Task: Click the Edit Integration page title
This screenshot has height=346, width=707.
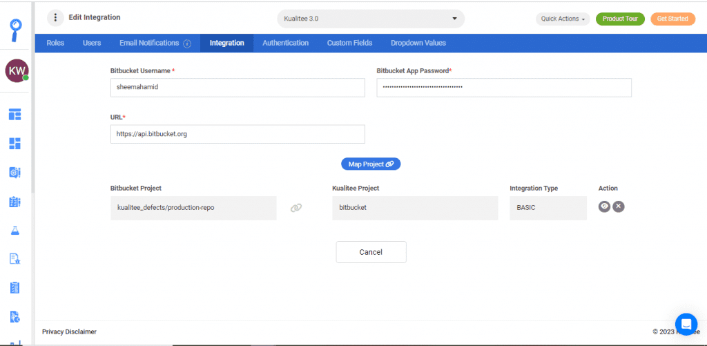Action: pyautogui.click(x=94, y=17)
